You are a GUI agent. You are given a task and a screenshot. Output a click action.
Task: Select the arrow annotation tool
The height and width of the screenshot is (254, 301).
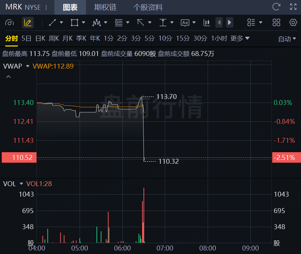point(141,23)
